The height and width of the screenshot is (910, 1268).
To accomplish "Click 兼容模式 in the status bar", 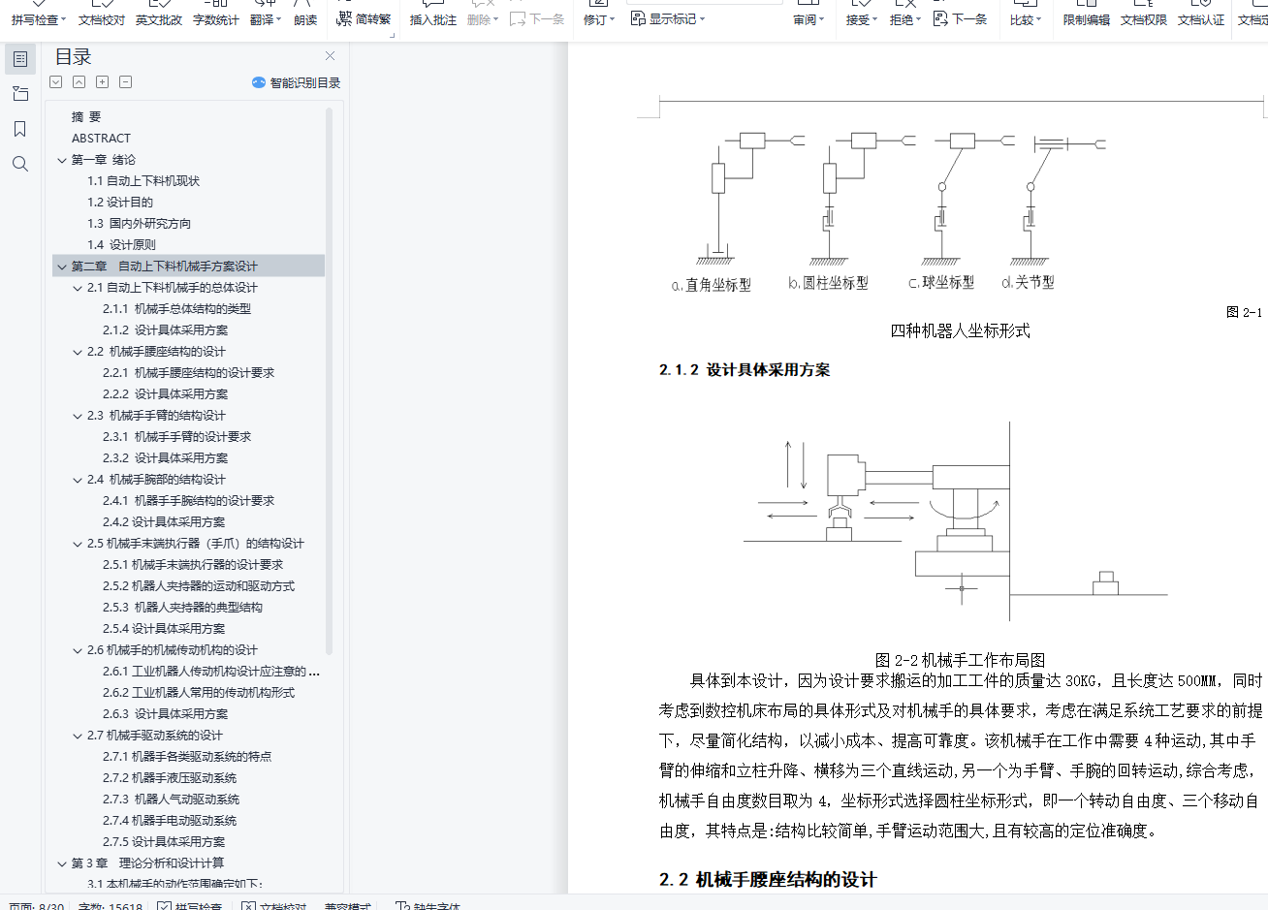I will pyautogui.click(x=348, y=907).
